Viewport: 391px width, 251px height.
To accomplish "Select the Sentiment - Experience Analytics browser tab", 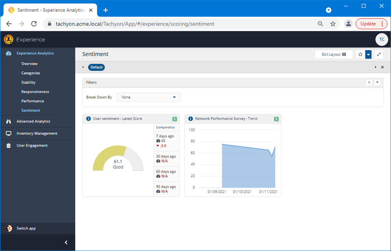I will pyautogui.click(x=50, y=10).
